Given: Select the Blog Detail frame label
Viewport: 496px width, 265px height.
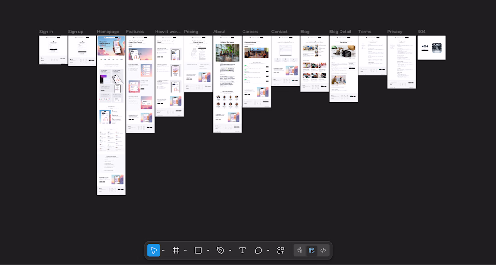Looking at the screenshot, I should pos(340,32).
